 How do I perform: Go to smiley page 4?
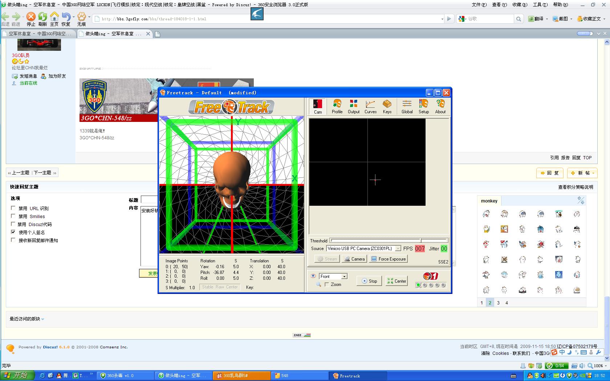(507, 303)
